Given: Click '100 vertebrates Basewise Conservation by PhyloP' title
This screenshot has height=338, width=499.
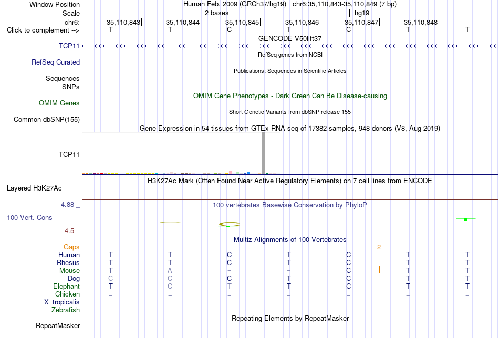Looking at the screenshot, I should click(290, 205).
